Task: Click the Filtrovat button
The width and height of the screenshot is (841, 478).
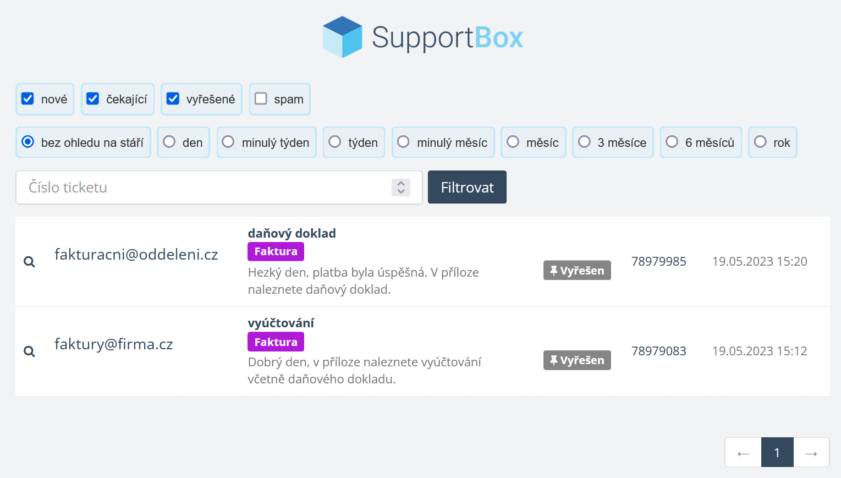Action: tap(467, 187)
